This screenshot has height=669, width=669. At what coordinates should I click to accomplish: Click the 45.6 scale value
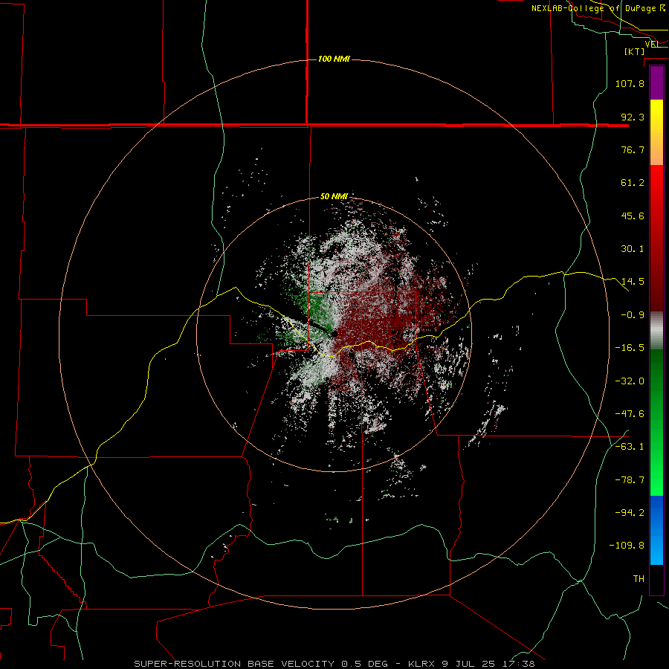[x=633, y=216]
